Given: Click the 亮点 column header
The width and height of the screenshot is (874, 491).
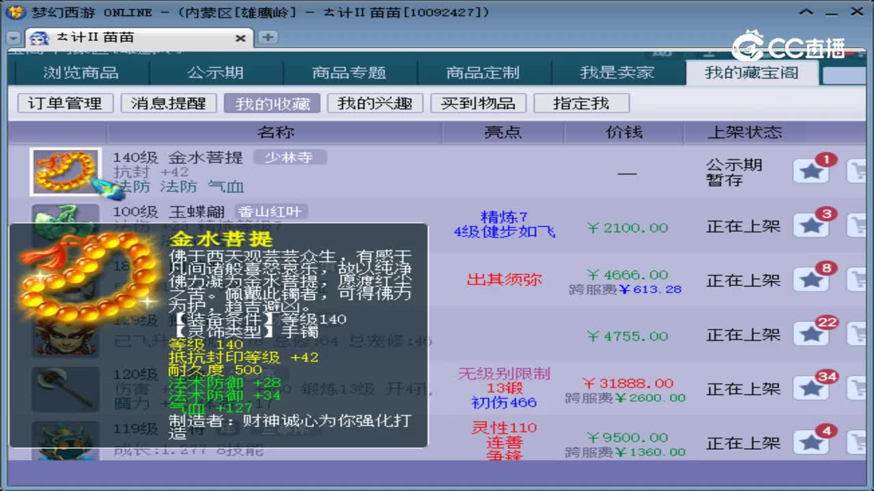Looking at the screenshot, I should [x=503, y=132].
